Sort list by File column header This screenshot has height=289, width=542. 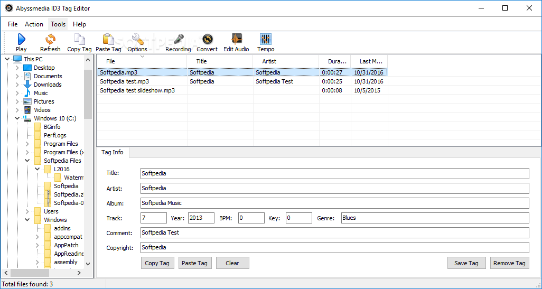142,61
